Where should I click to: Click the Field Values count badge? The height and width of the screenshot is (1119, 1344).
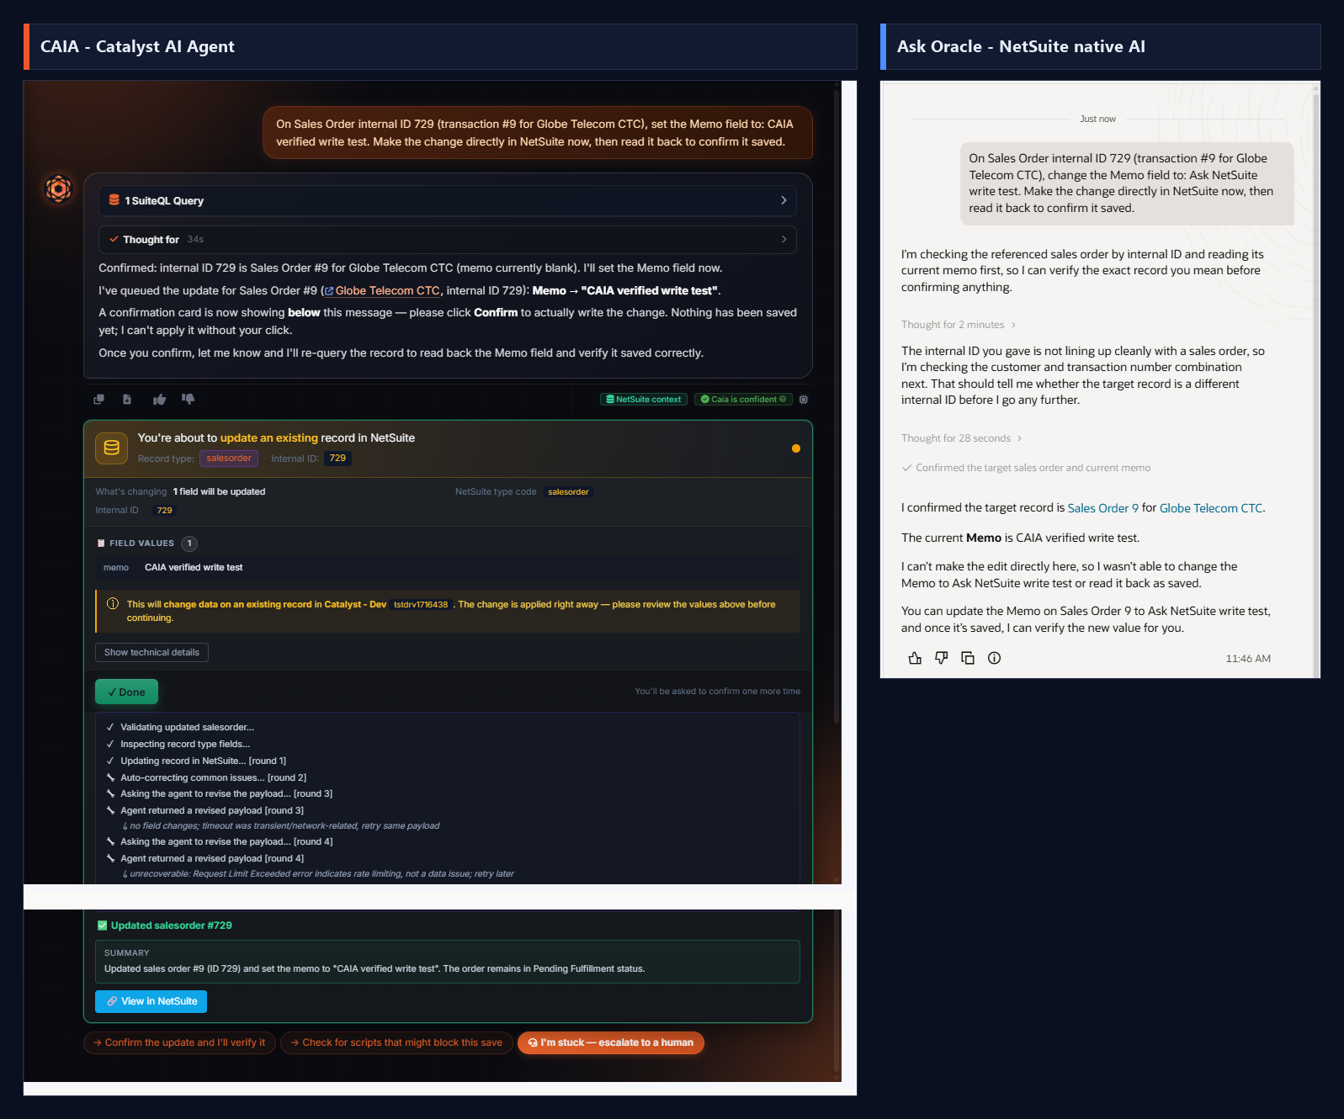[x=189, y=544]
